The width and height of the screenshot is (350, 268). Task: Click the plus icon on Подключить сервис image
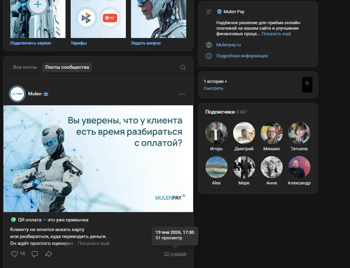pos(38,4)
